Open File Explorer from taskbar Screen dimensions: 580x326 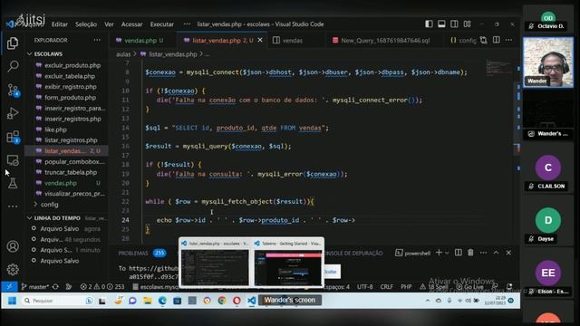click(x=148, y=301)
